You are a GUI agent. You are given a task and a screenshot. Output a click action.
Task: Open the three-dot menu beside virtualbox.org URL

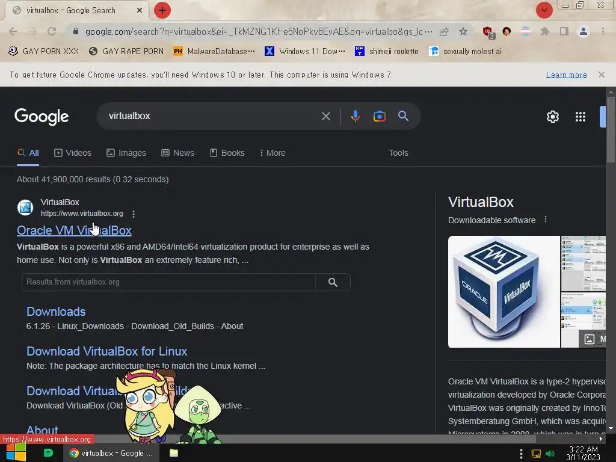pos(134,214)
